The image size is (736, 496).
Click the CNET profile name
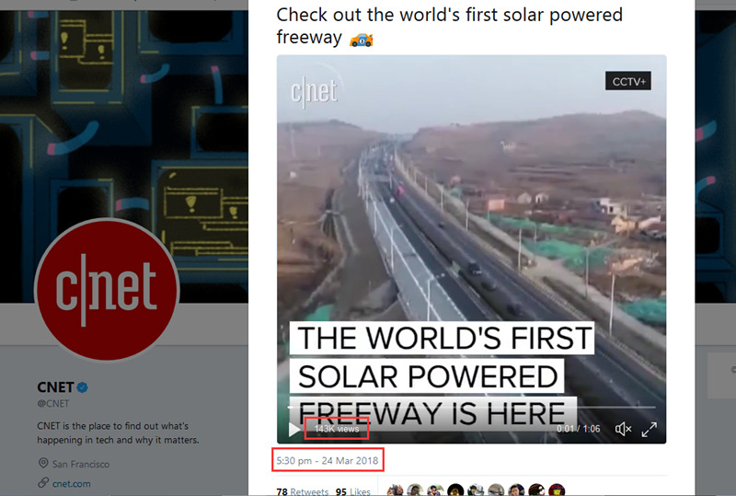pyautogui.click(x=55, y=387)
